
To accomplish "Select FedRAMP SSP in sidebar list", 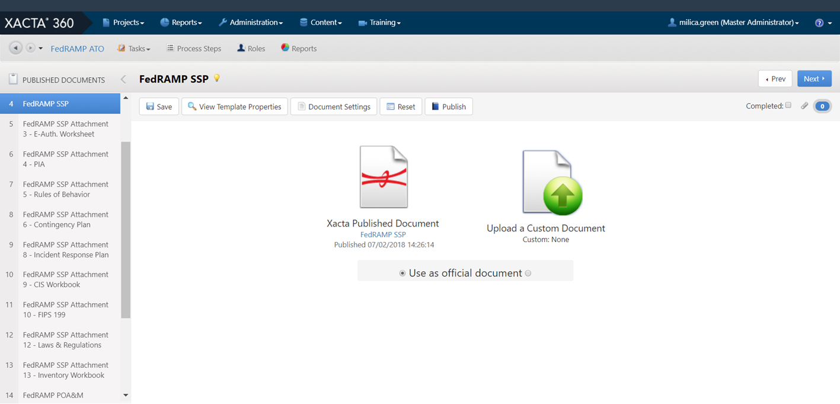I will (x=60, y=104).
